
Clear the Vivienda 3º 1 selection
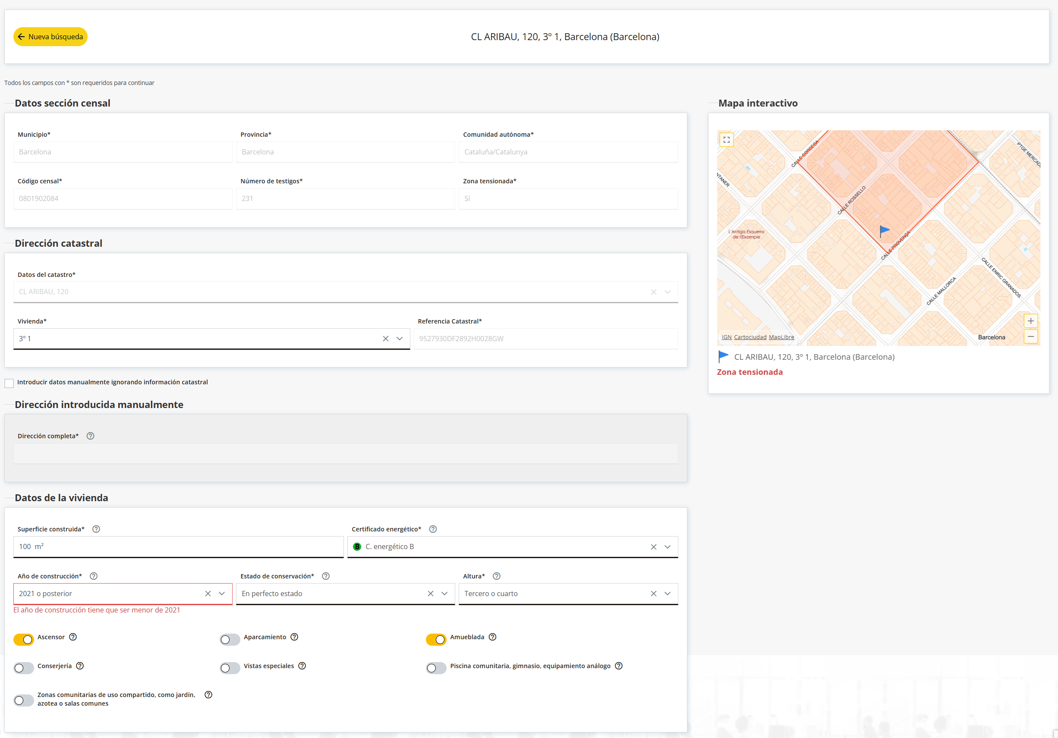[x=385, y=339]
